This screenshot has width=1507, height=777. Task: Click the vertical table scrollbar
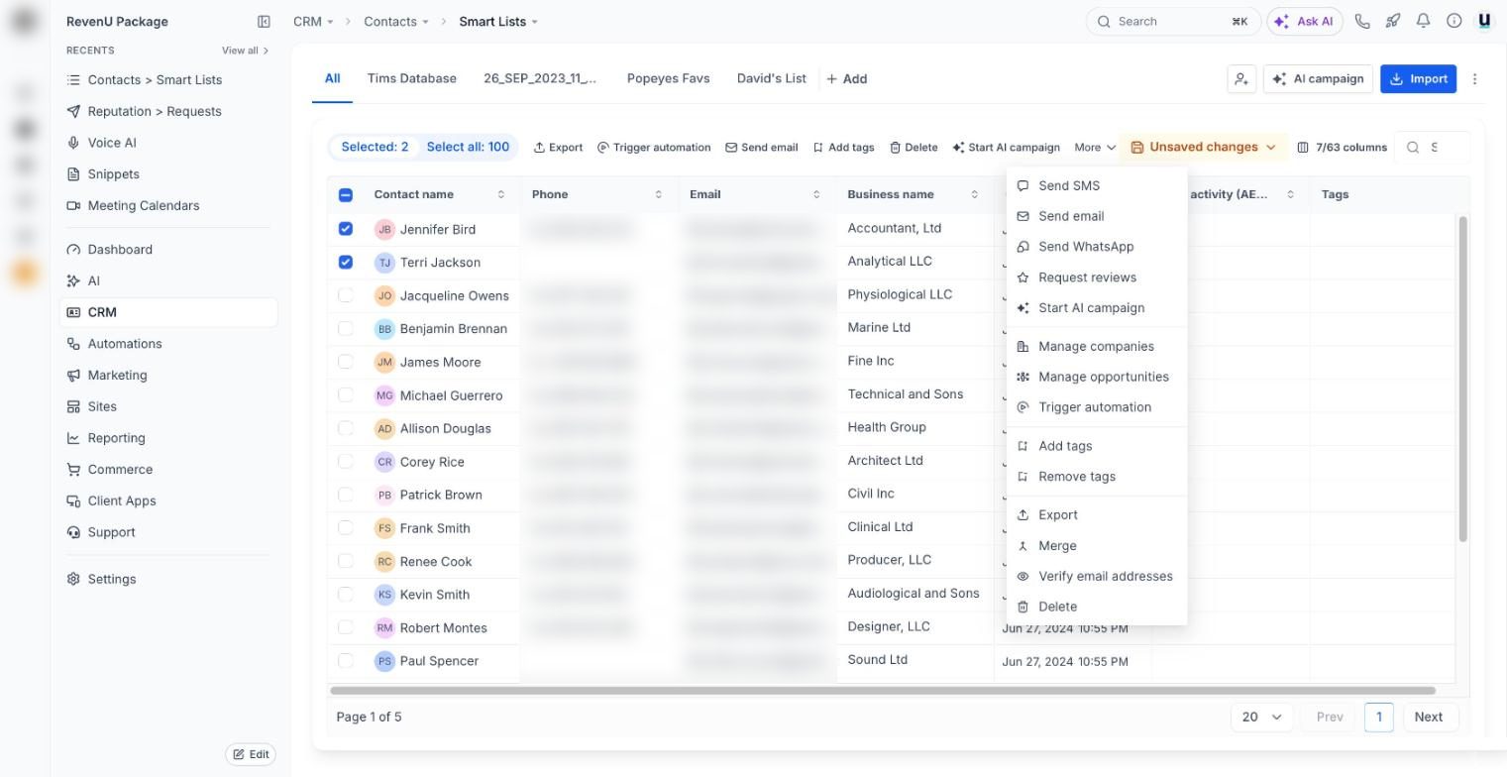[x=1463, y=378]
